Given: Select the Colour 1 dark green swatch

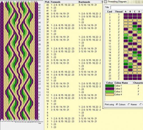Looking at the screenshot, I should pyautogui.click(x=110, y=86).
